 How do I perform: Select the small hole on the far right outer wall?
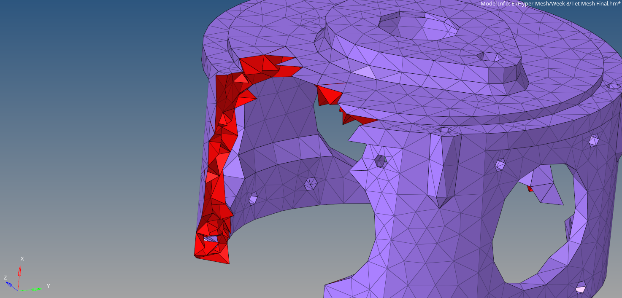click(594, 140)
